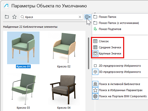The width and height of the screenshot is (148, 111).
Task: Select the Кресло 02 thumbnail
Action: tap(64, 48)
